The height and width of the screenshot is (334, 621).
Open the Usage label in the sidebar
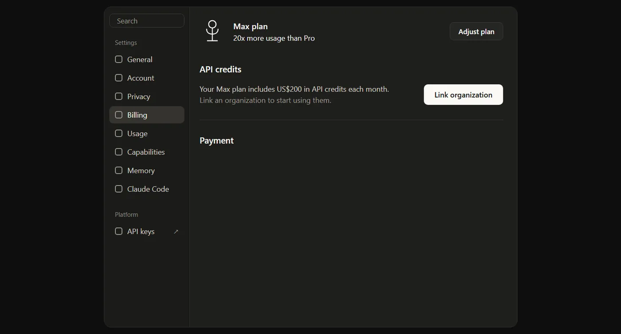tap(138, 134)
